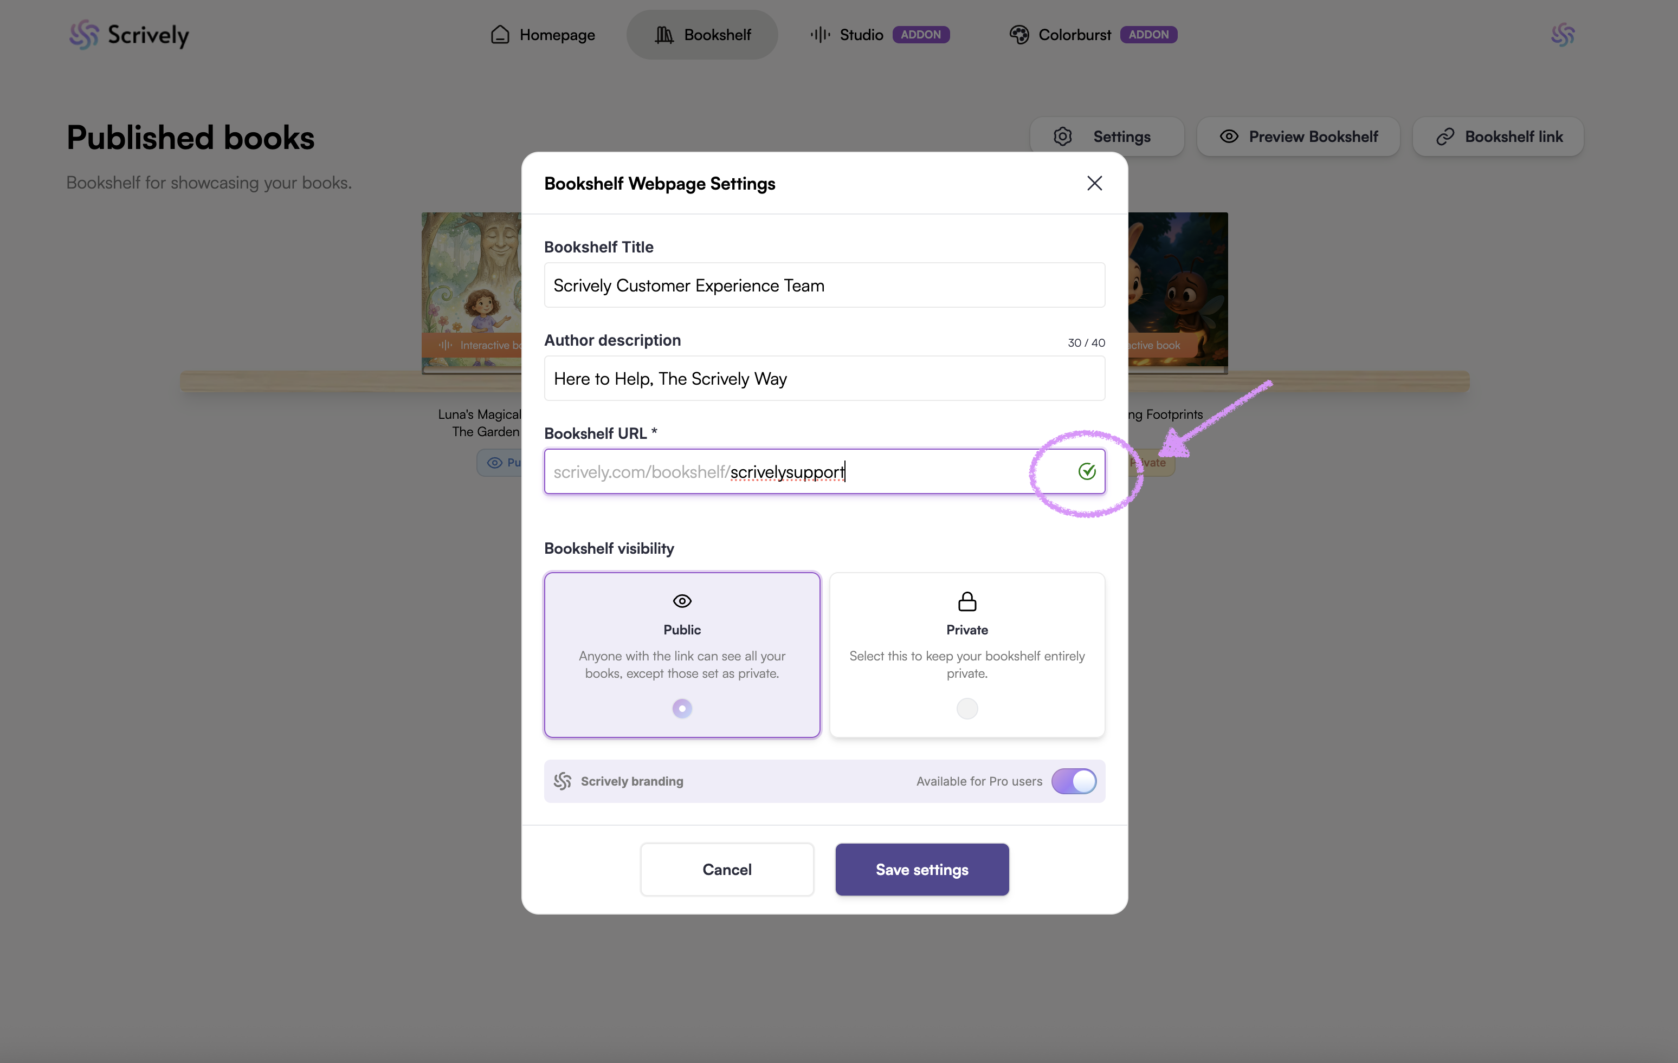Viewport: 1678px width, 1063px height.
Task: Click the gear icon on Settings button
Action: 1062,137
